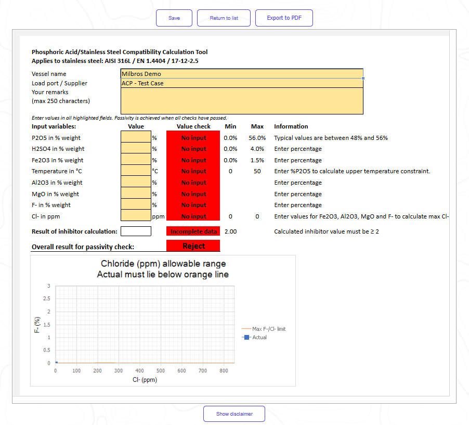The height and width of the screenshot is (425, 469).
Task: Click the 'Overall result for passivity check' label
Action: [83, 247]
